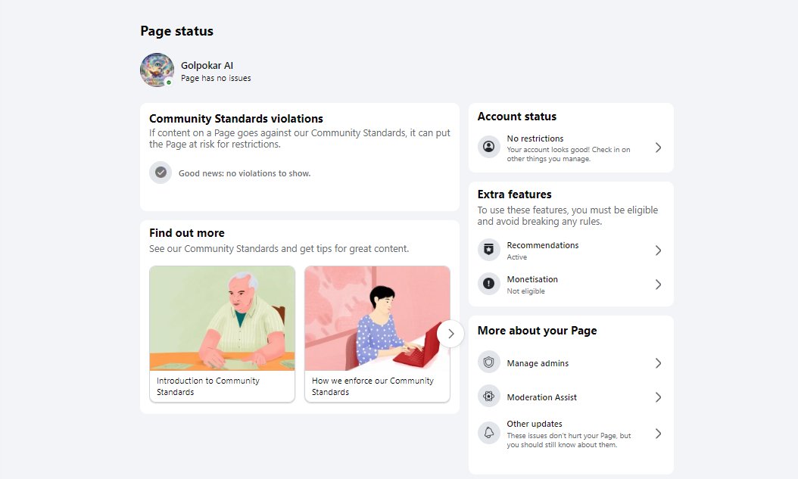
Task: Click the Other updates label
Action: coord(535,424)
